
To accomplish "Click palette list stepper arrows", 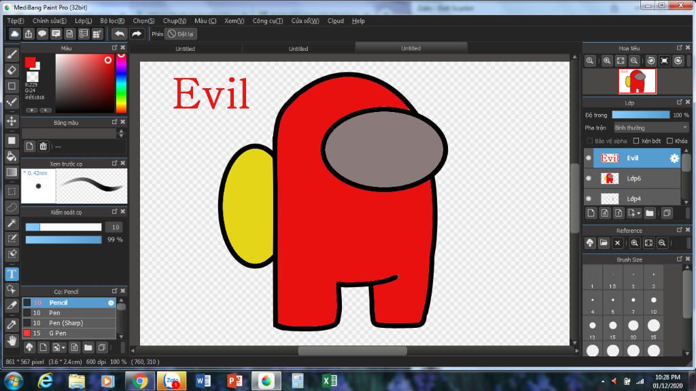I will coord(121,133).
